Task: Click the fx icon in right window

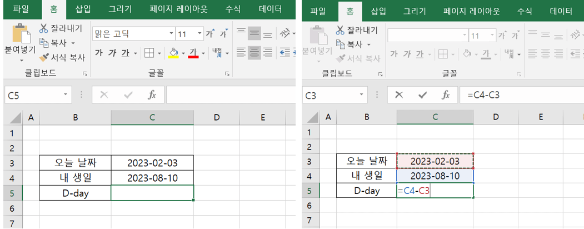Action: click(x=446, y=95)
